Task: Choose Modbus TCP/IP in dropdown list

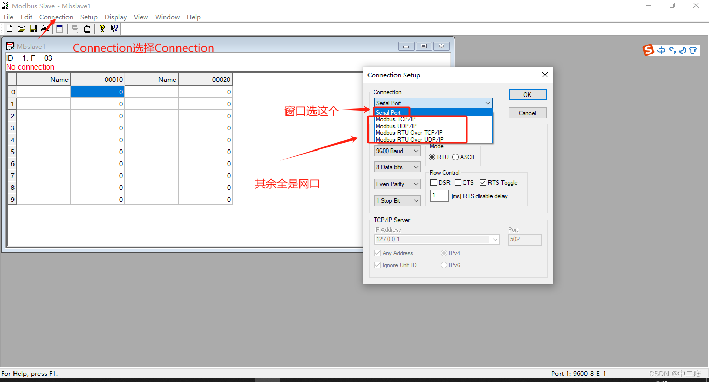Action: pyautogui.click(x=433, y=119)
